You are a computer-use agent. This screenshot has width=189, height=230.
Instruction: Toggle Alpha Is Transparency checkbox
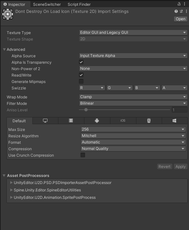pos(81,62)
